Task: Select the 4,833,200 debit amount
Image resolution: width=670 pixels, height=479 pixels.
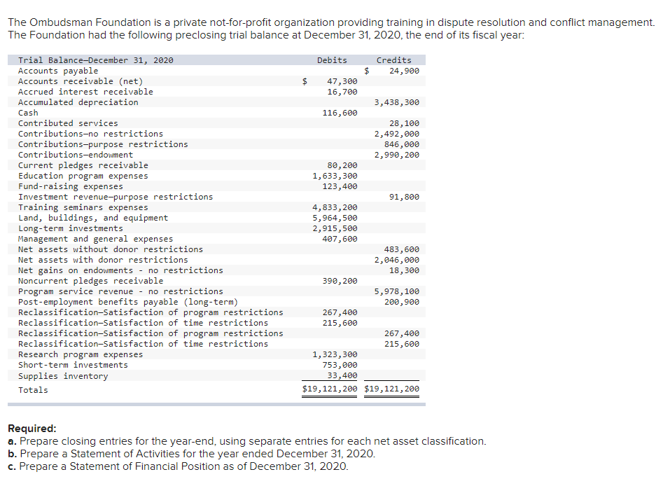Action: [335, 207]
